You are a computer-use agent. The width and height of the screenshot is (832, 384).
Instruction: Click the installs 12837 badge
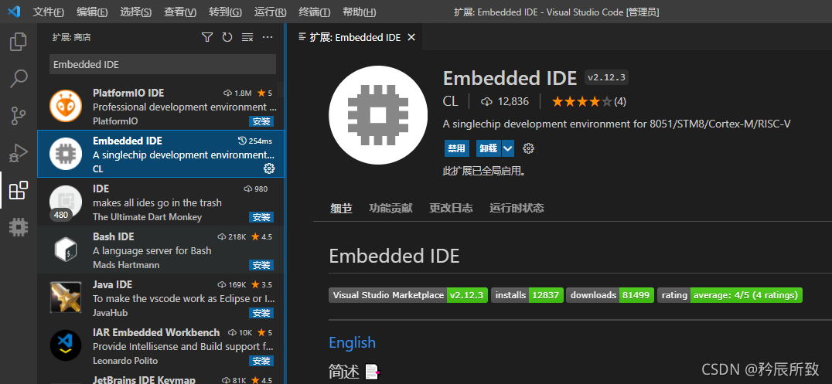[527, 295]
